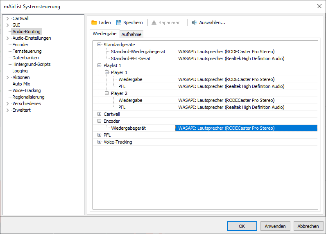Switch to the Aufnahme tab
Screen dimensions: 326x234
click(x=131, y=34)
